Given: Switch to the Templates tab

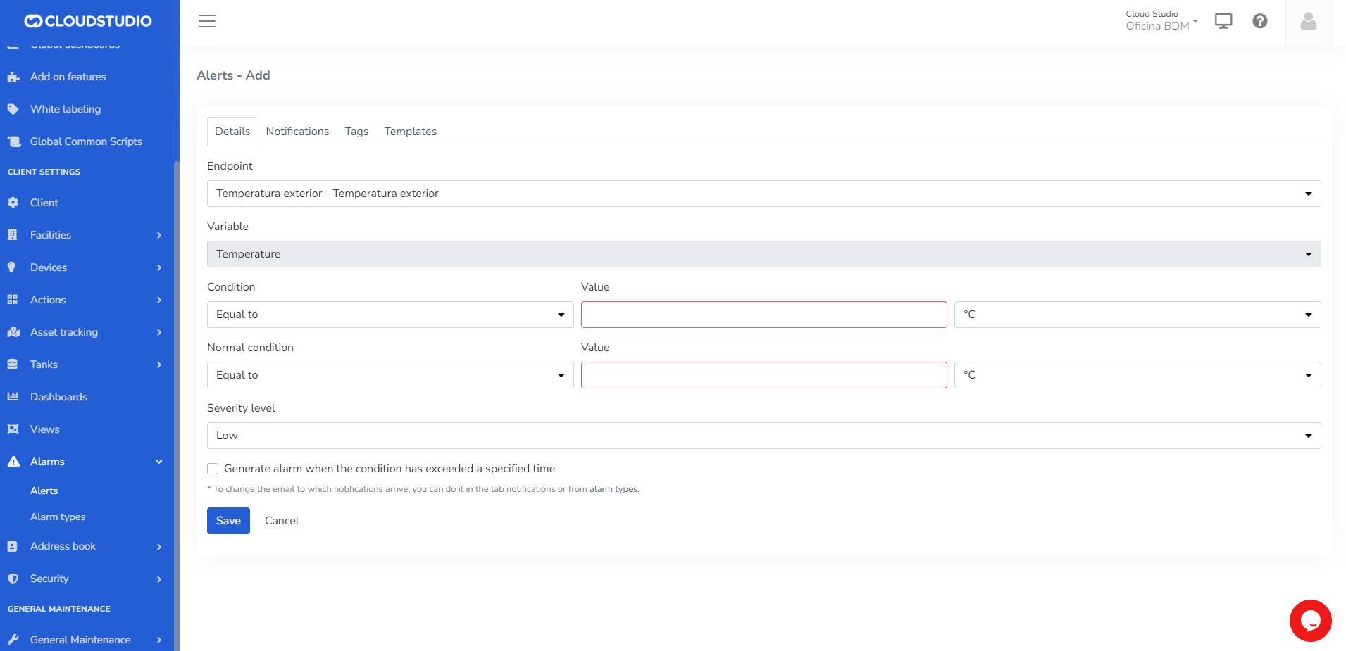Looking at the screenshot, I should 410,132.
